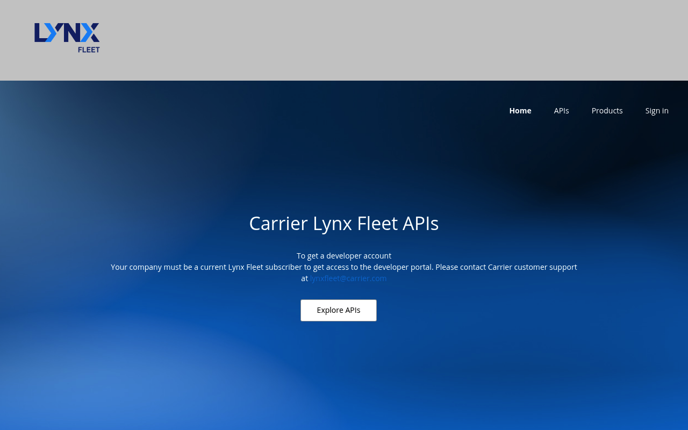Click the Sign in link
Viewport: 688px width, 430px height.
point(657,111)
